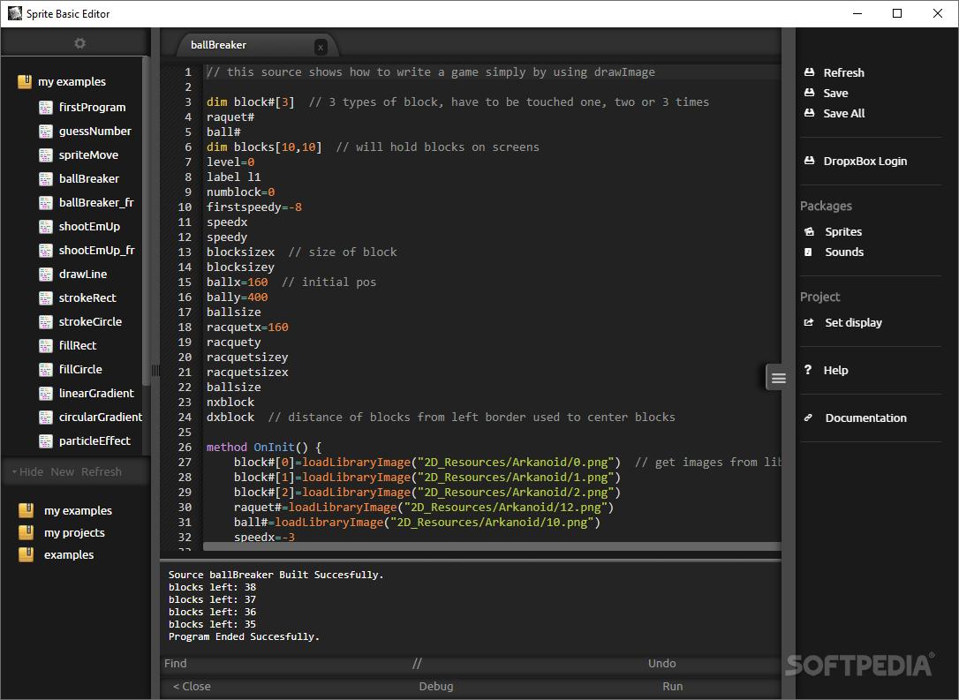Click the Refresh label in the right panel
Image resolution: width=959 pixels, height=700 pixels.
tap(843, 72)
